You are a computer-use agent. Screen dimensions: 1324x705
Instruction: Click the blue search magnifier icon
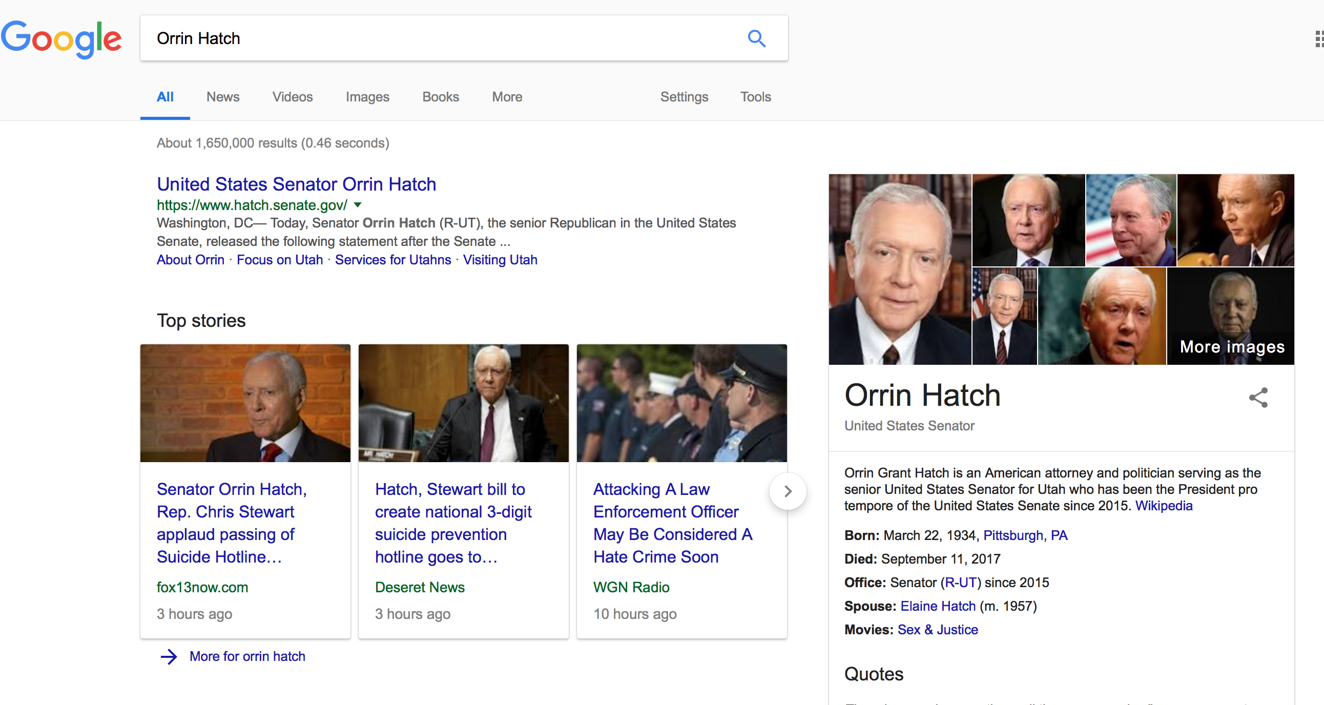coord(756,38)
